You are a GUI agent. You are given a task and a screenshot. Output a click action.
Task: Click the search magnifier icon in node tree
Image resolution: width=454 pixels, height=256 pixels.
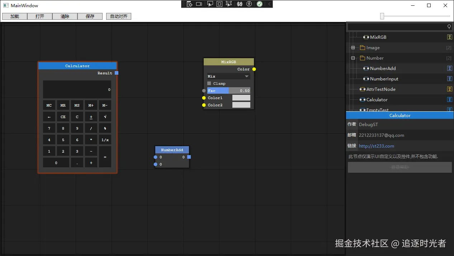tap(449, 27)
